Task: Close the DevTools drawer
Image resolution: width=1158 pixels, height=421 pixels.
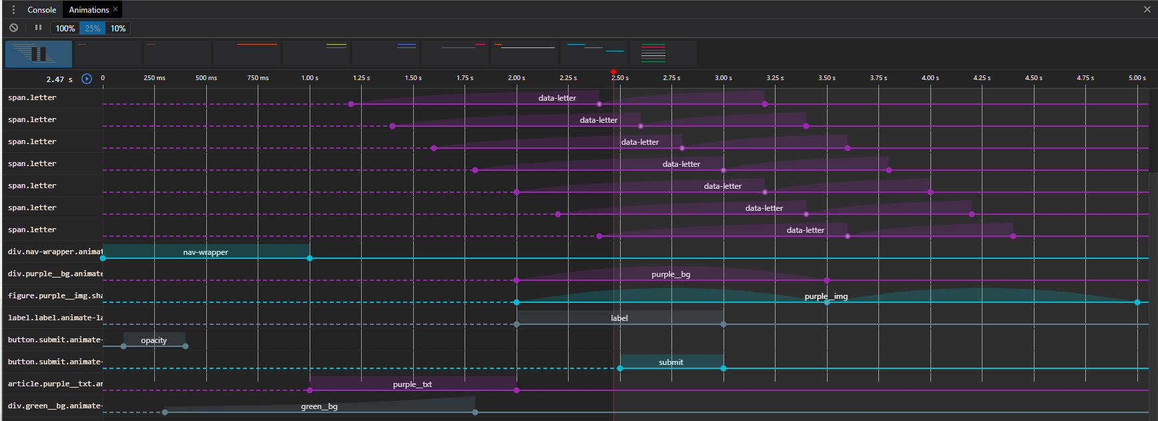Action: [1147, 9]
